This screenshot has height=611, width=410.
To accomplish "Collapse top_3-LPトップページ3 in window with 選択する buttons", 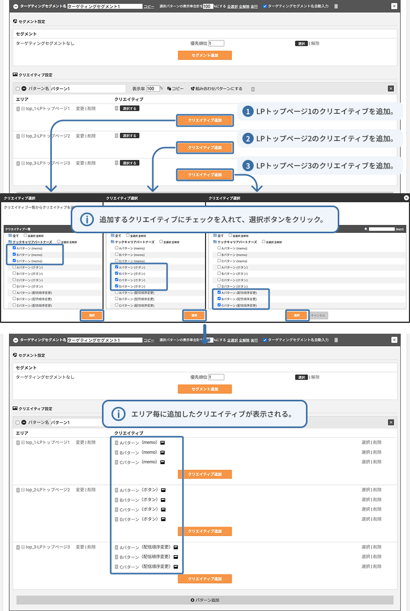I will [x=23, y=164].
